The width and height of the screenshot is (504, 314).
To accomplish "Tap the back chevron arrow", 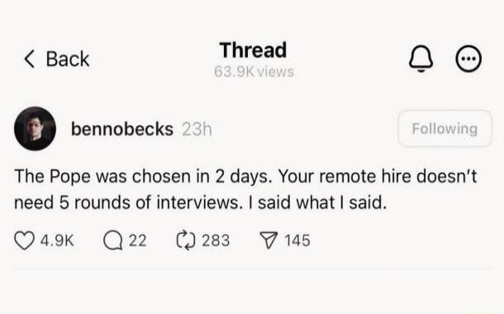I will click(x=30, y=59).
